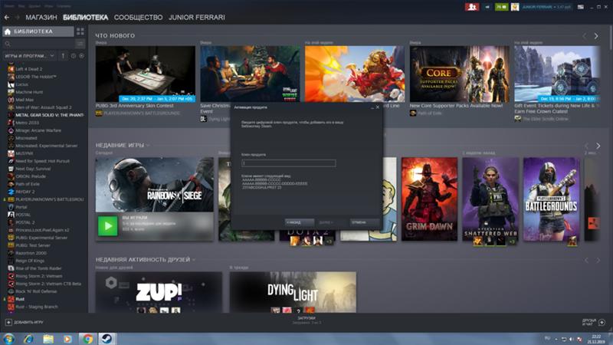
Task: Select Metro 2033 in the game list
Action: (27, 123)
